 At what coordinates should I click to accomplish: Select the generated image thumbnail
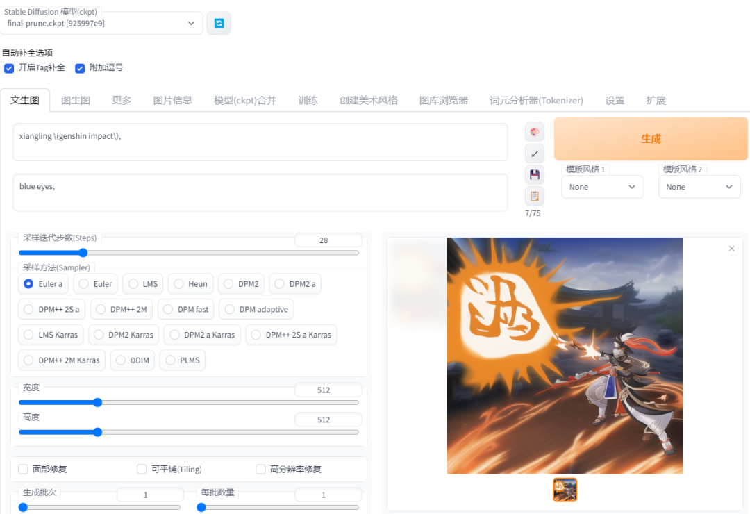coord(565,490)
